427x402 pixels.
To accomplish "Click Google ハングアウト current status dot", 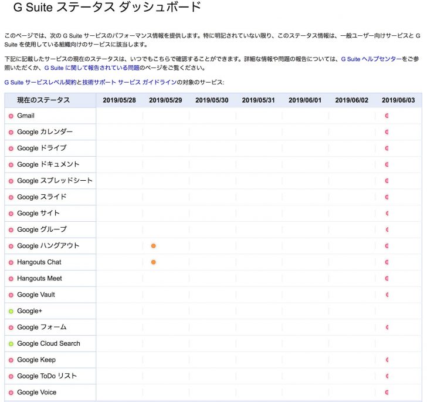I will (x=11, y=246).
